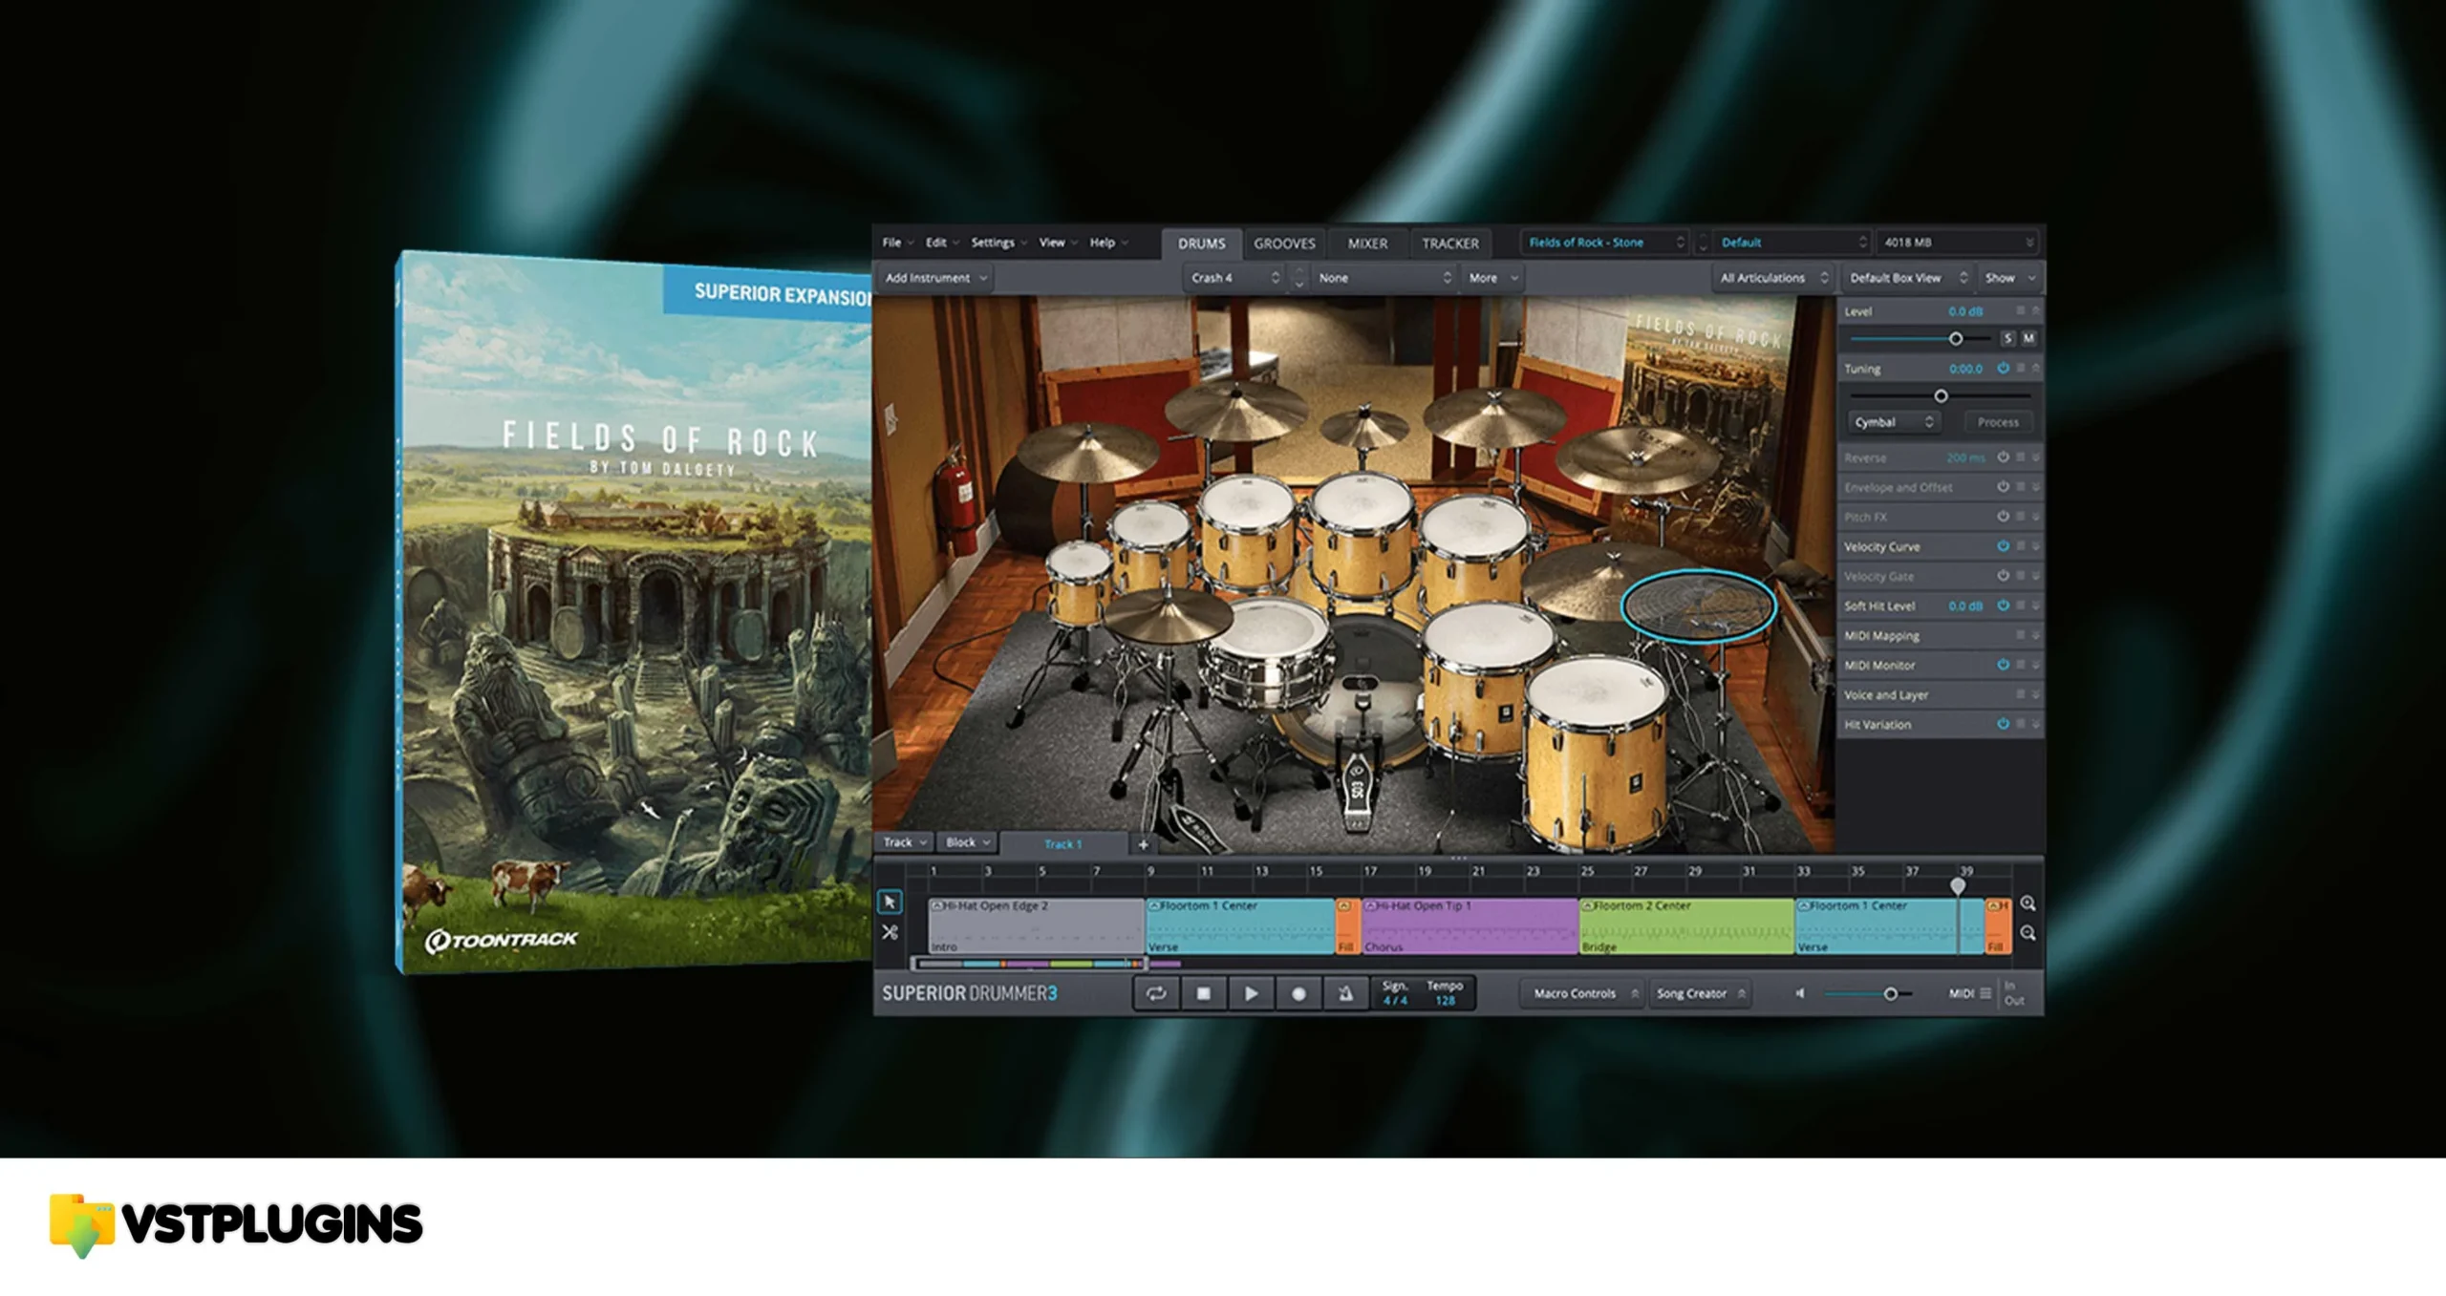The height and width of the screenshot is (1296, 2446).
Task: Open the Cymbal tuning type dropdown
Action: (1893, 422)
